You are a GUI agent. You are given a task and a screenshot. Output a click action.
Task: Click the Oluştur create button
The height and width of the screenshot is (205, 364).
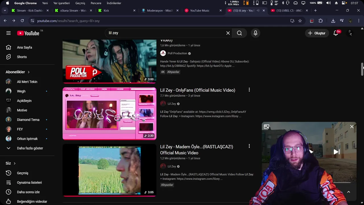coord(317,33)
